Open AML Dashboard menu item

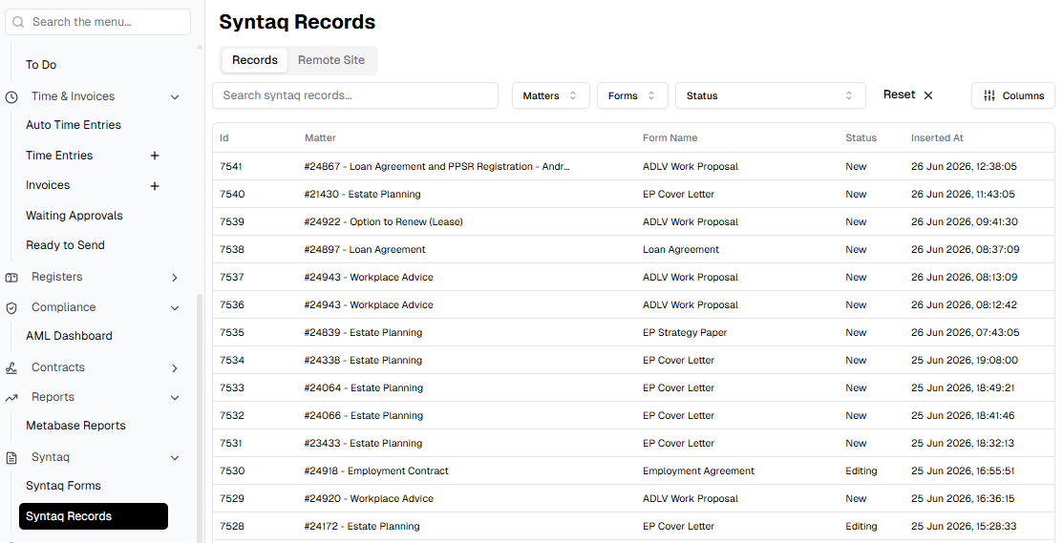69,336
